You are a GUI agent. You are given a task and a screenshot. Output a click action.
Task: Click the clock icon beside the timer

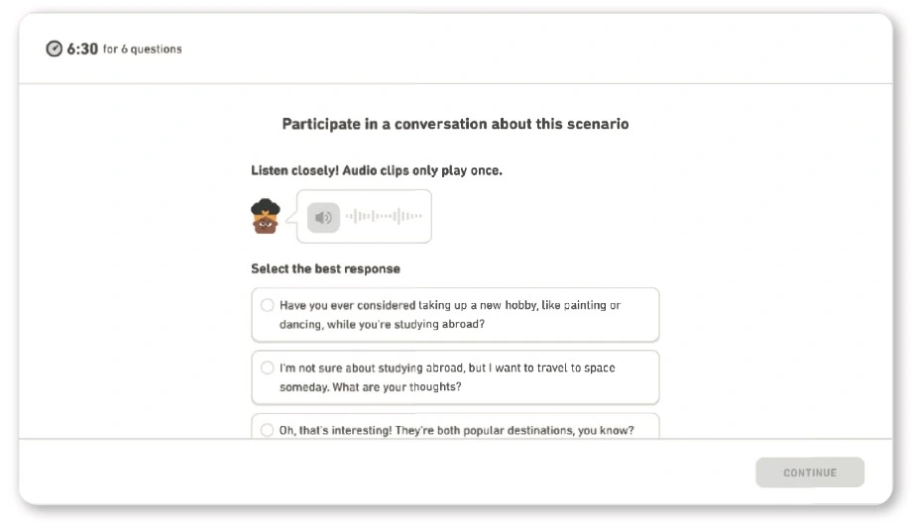click(x=55, y=49)
